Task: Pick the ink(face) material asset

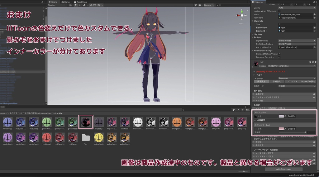Action: (125, 122)
